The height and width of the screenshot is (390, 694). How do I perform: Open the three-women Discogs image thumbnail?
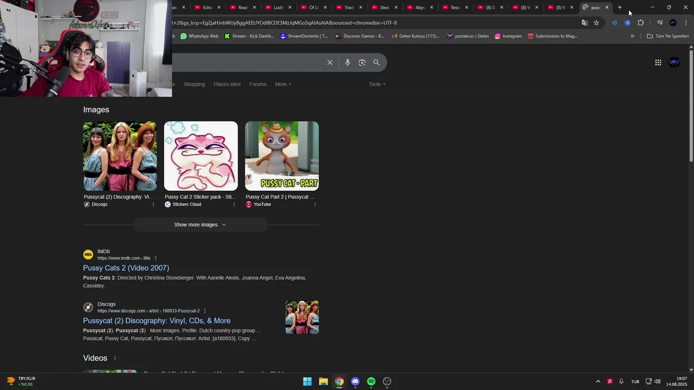120,156
